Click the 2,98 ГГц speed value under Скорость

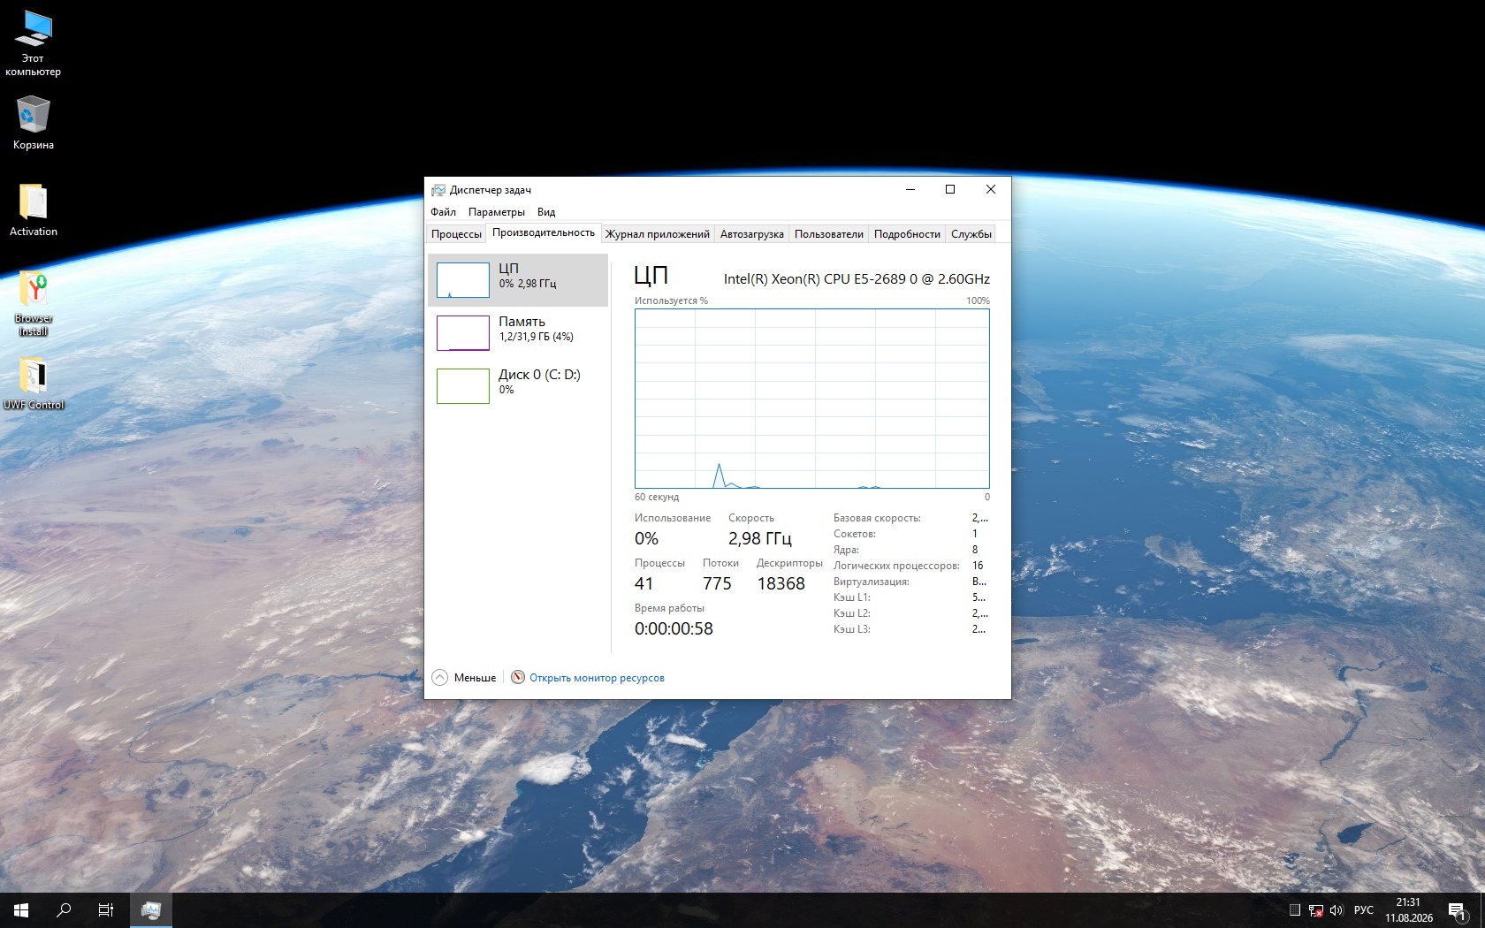point(760,538)
